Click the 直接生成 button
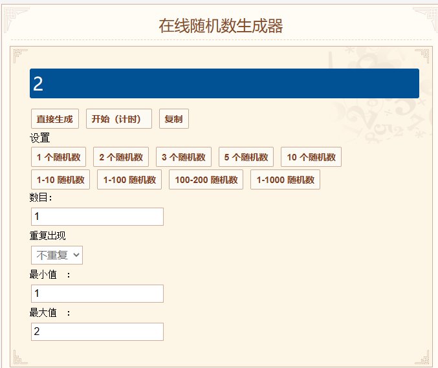This screenshot has width=438, height=368. click(x=55, y=118)
